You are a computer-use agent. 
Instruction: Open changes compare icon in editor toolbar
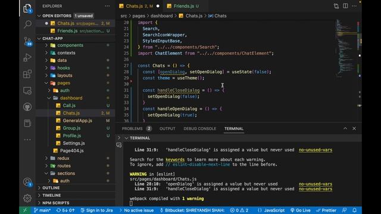(x=336, y=6)
